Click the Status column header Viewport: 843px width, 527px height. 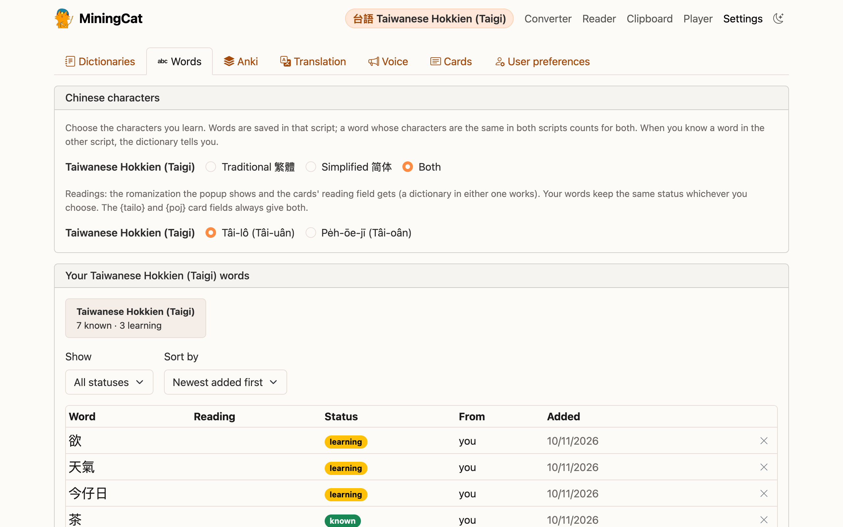point(341,417)
